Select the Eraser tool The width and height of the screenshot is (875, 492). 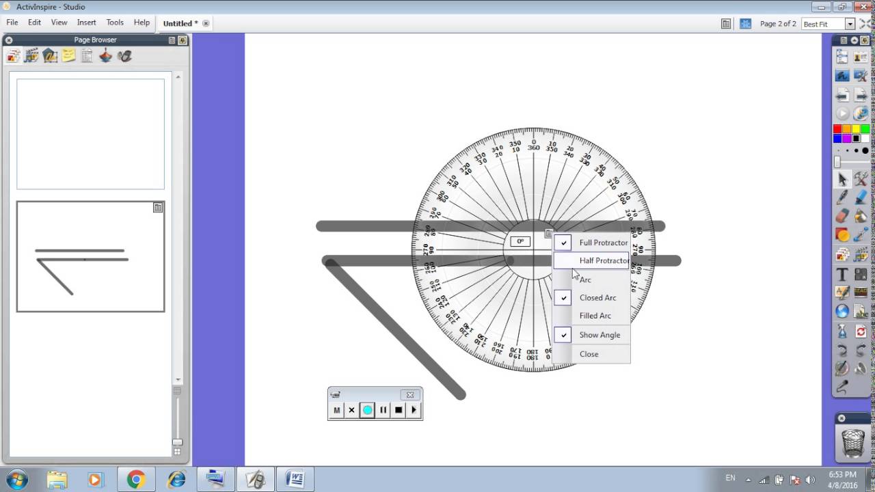(x=842, y=216)
